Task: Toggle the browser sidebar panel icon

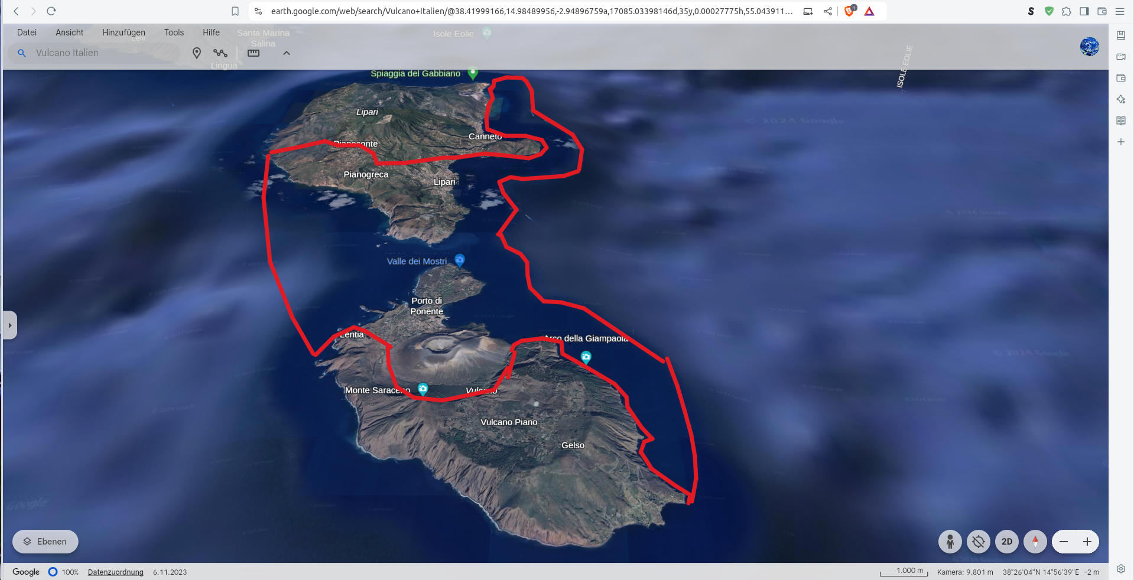Action: (x=1084, y=11)
